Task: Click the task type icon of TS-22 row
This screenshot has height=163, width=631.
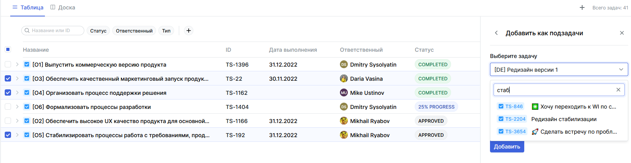Action: click(27, 78)
